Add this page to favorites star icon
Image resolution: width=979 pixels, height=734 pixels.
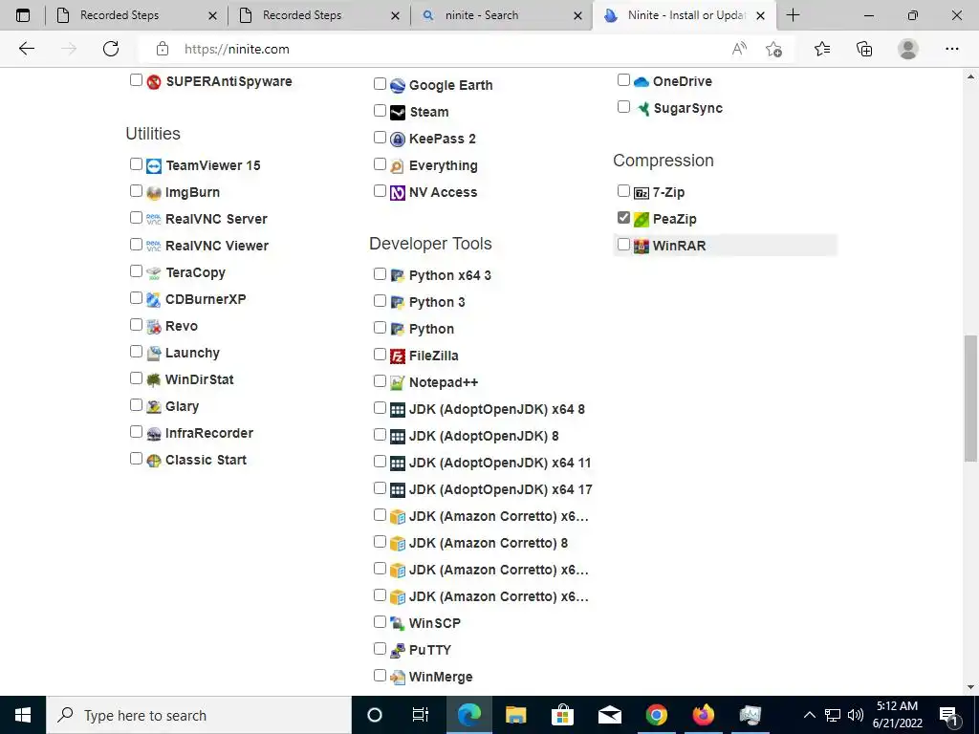(773, 49)
